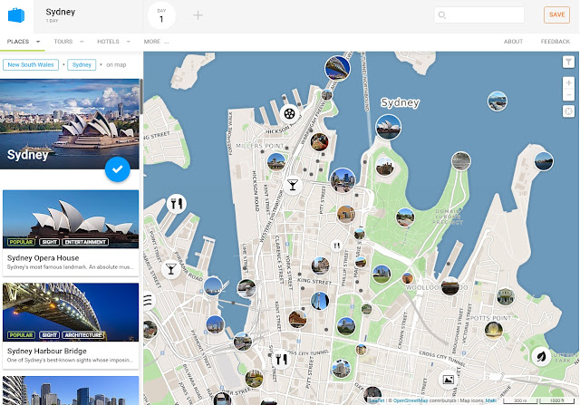Open the Feedback link
Image resolution: width=580 pixels, height=405 pixels.
coord(556,42)
